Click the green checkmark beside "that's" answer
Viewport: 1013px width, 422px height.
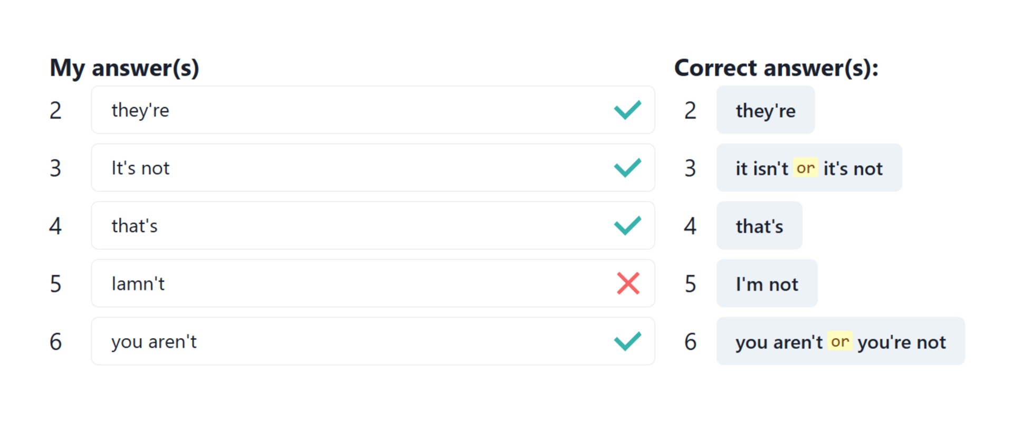pyautogui.click(x=627, y=225)
